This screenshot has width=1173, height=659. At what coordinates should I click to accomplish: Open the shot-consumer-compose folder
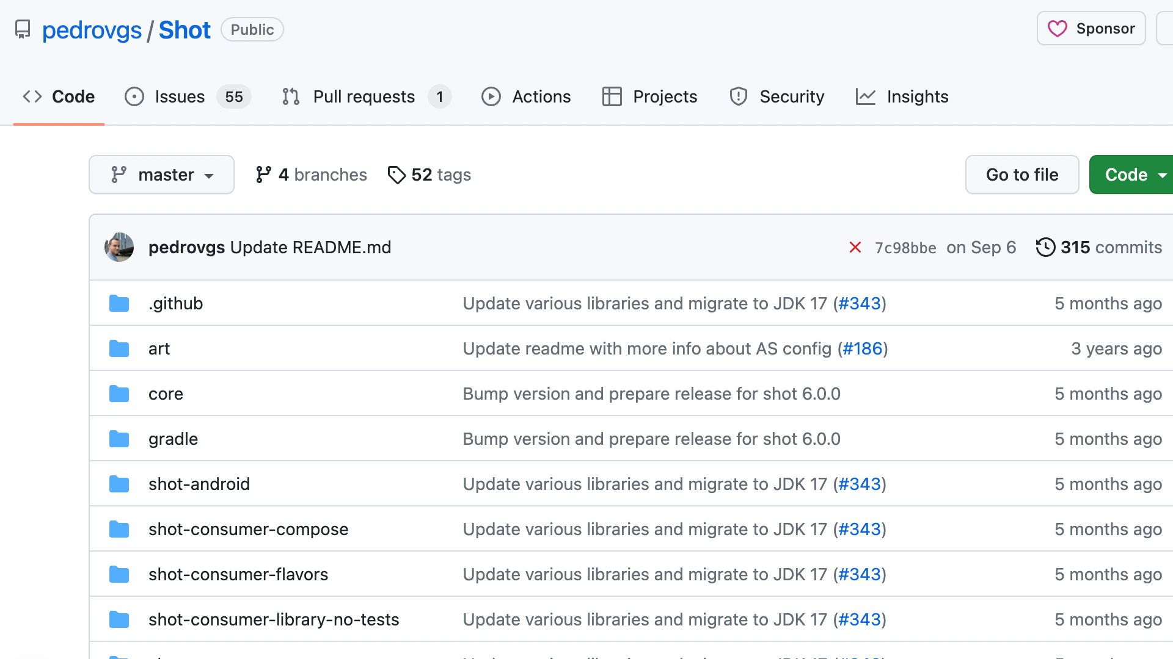tap(248, 529)
